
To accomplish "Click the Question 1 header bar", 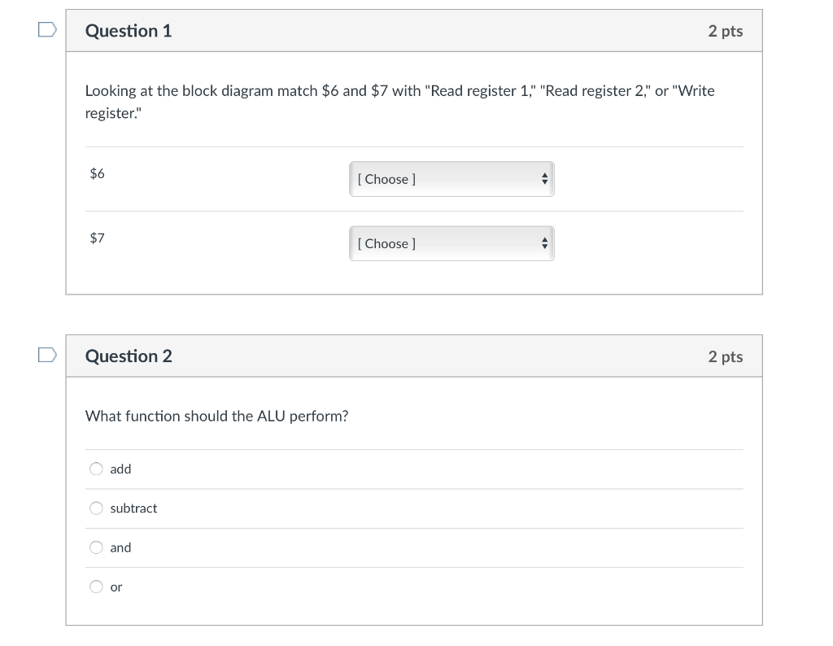I will (x=415, y=29).
